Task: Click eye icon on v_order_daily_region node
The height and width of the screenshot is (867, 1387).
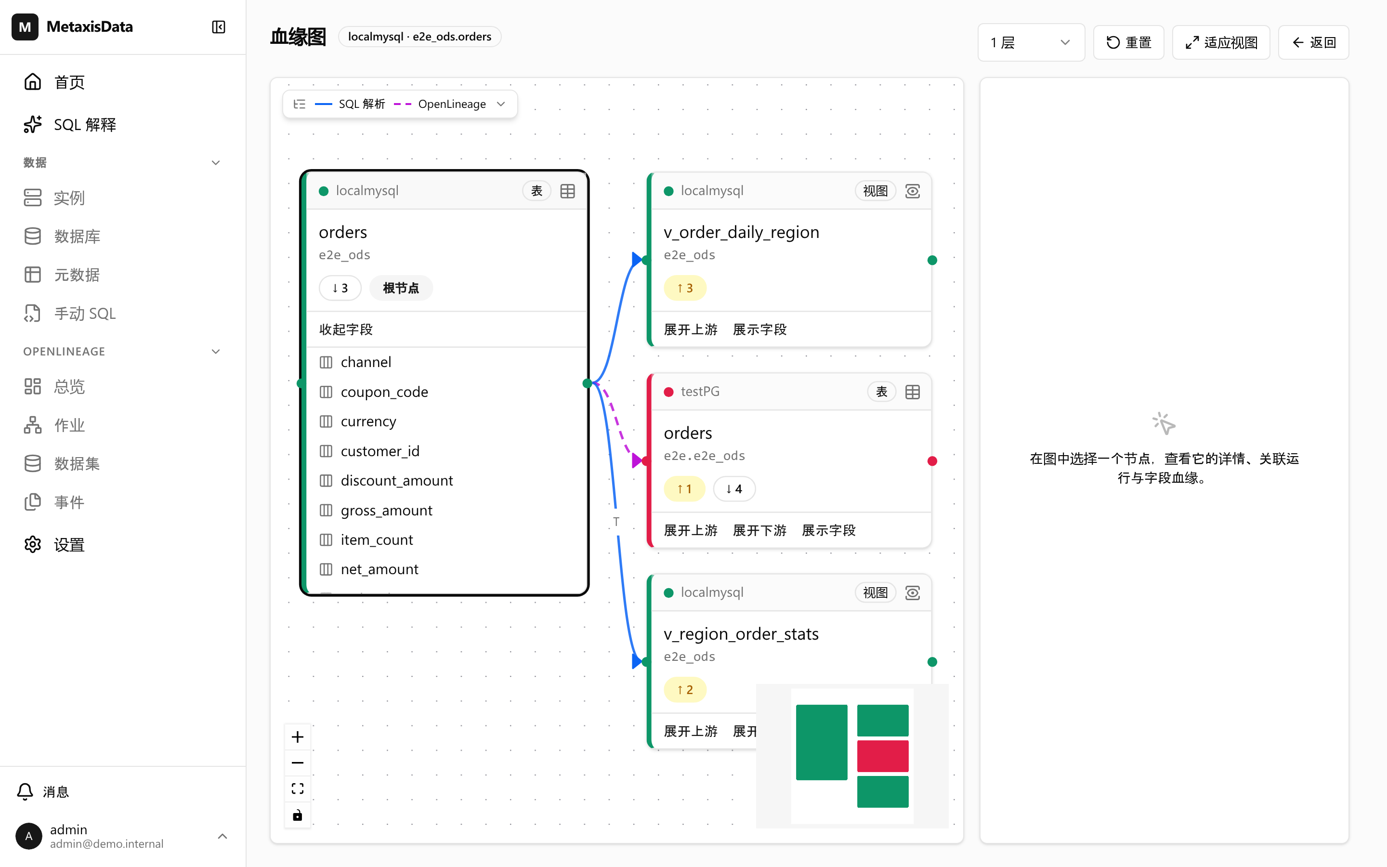Action: [913, 191]
